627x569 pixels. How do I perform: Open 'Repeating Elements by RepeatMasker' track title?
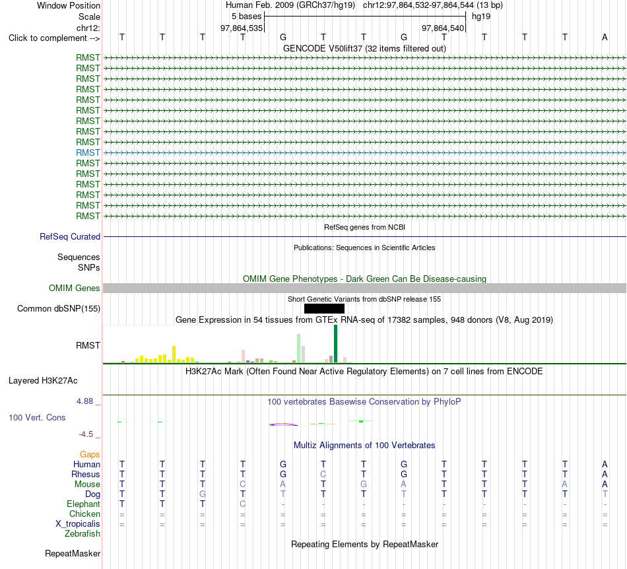364,544
